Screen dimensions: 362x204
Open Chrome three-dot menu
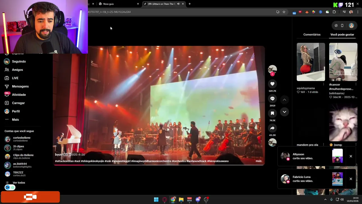(358, 12)
